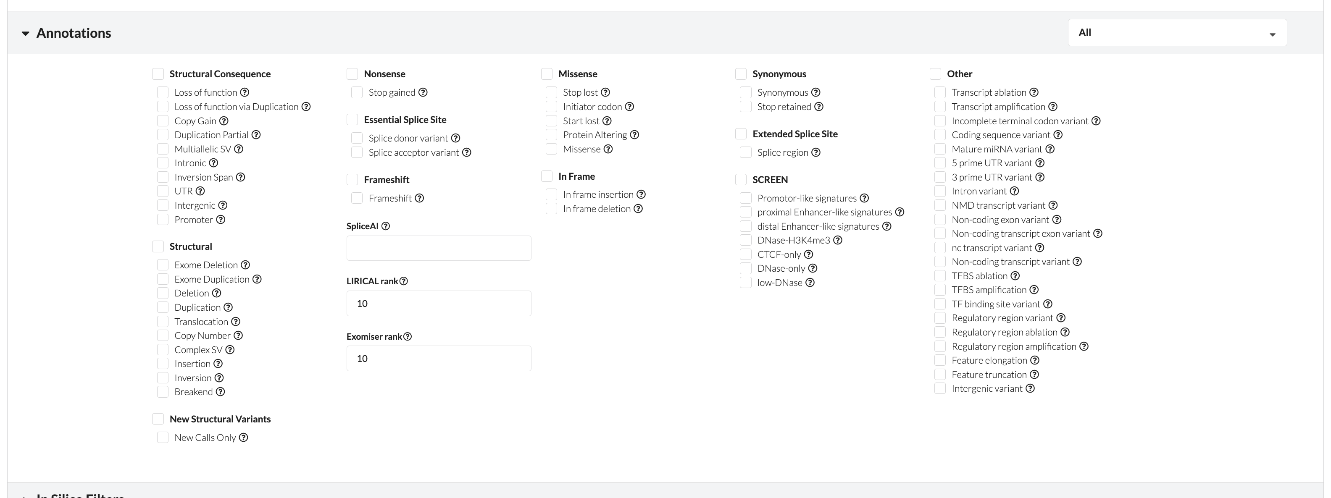
Task: Enable the Promoter filter under Structural Consequence
Action: point(163,219)
